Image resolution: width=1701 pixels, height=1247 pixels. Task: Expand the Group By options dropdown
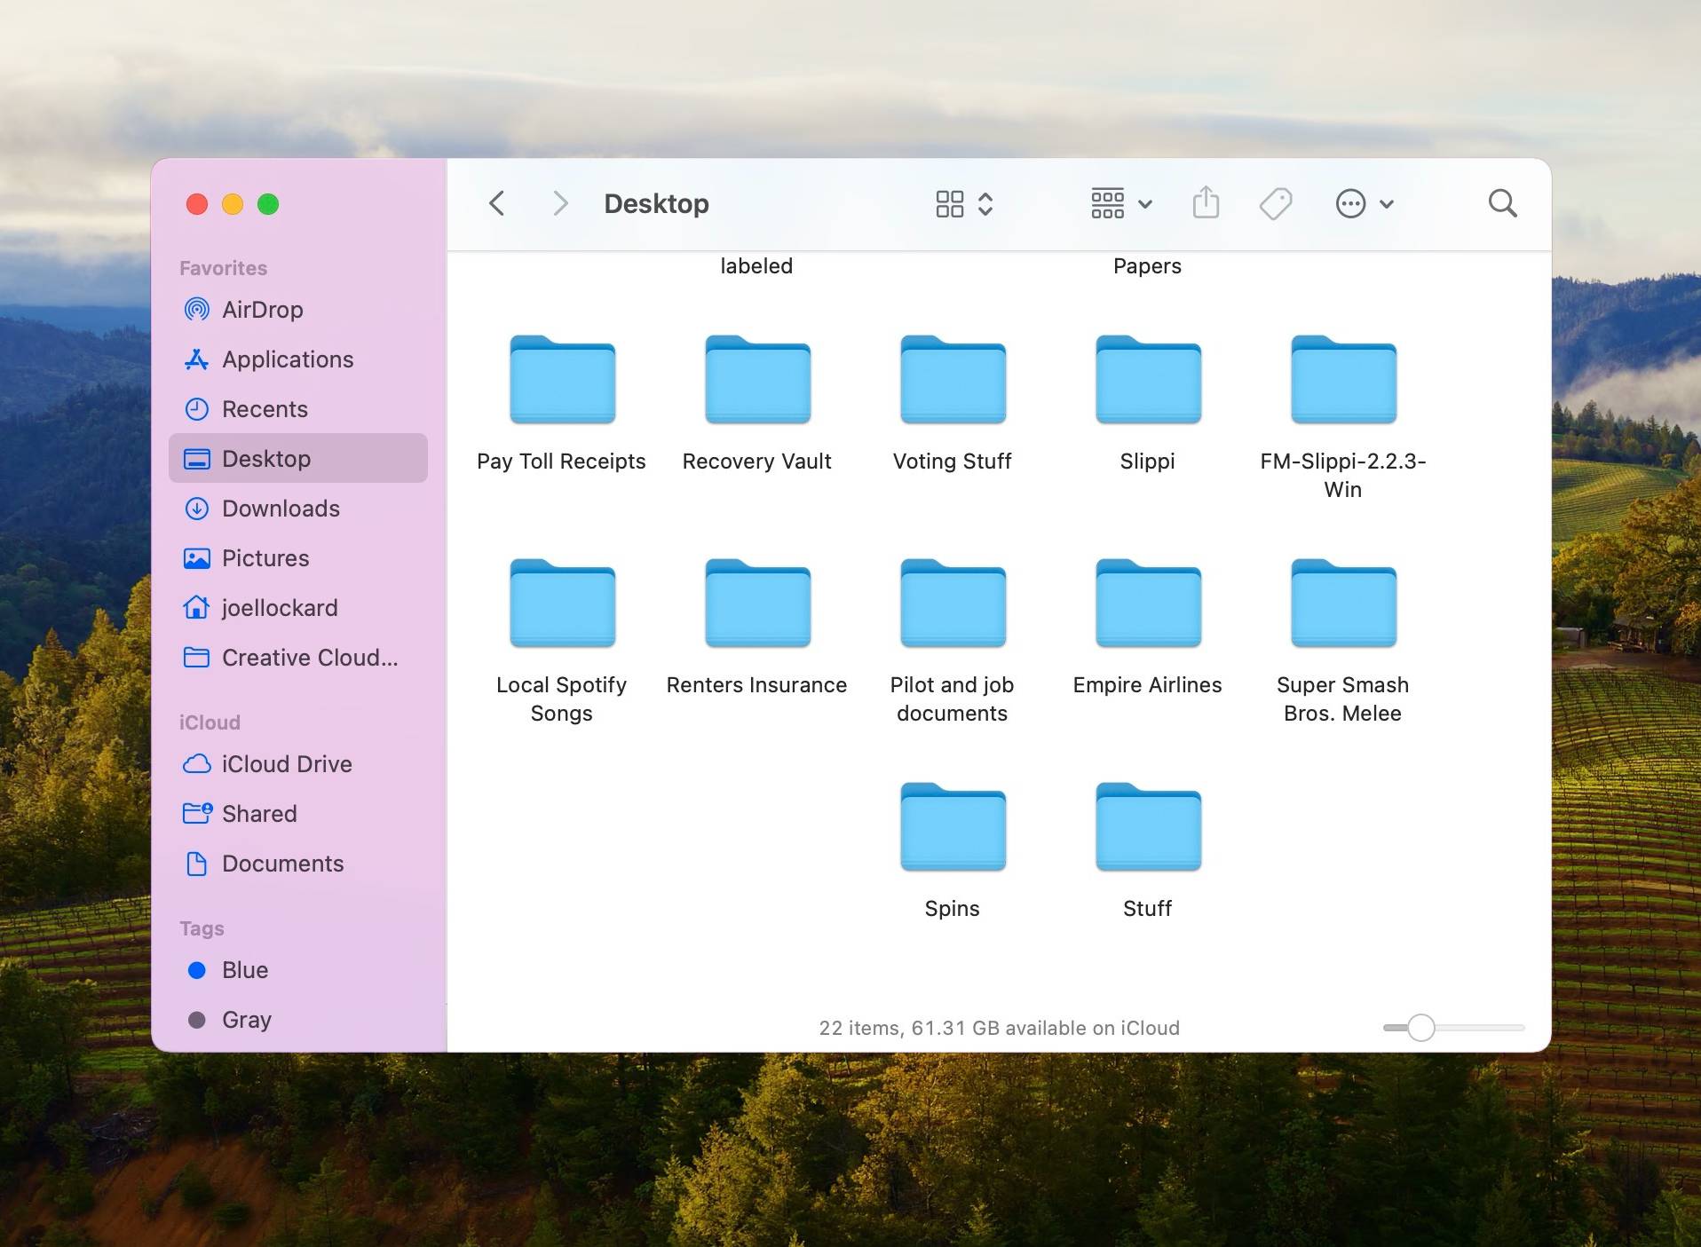(x=1120, y=203)
